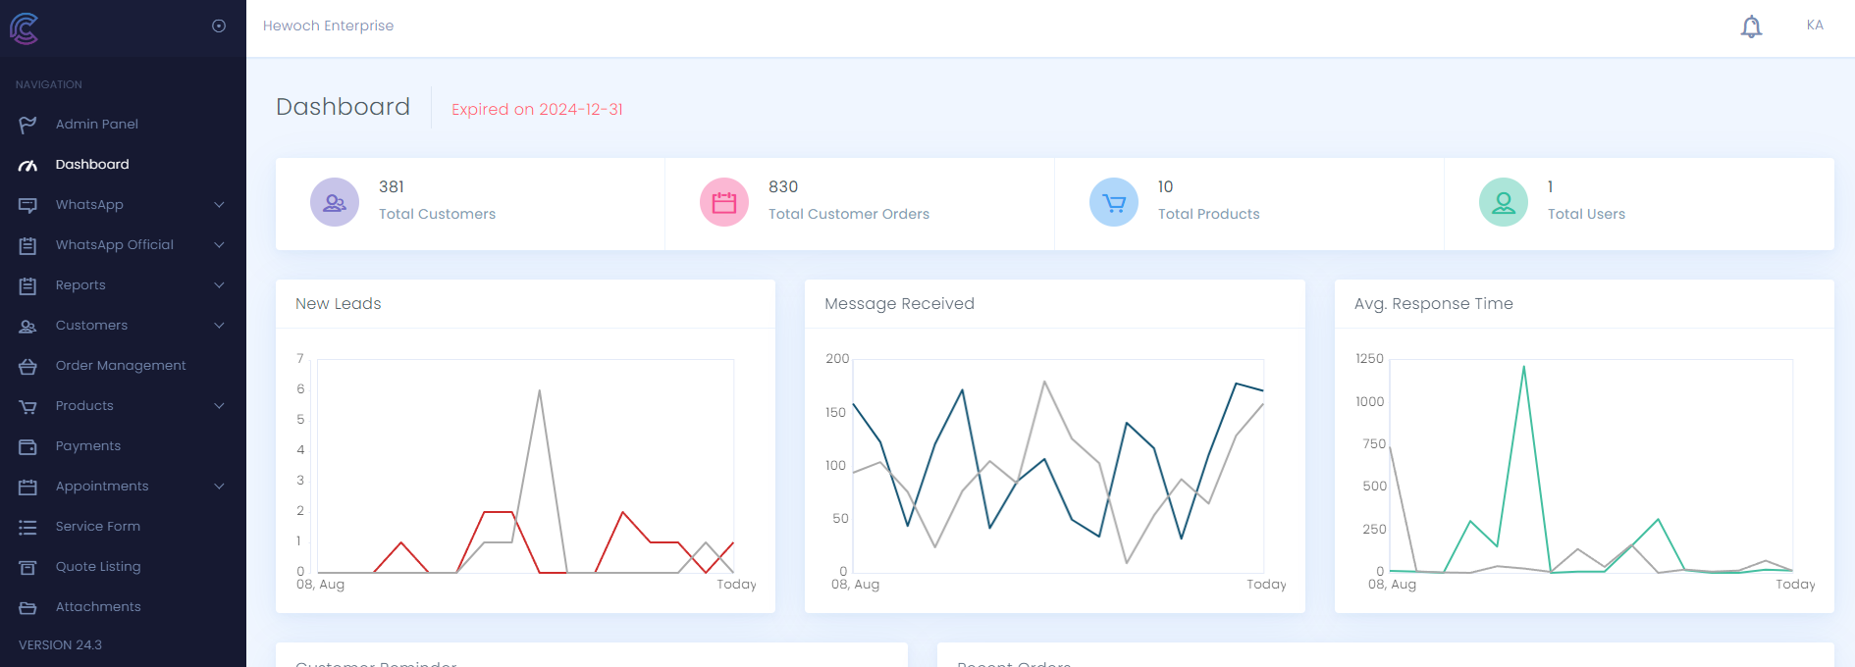
Task: Click the WhatsApp chat icon
Action: [27, 205]
